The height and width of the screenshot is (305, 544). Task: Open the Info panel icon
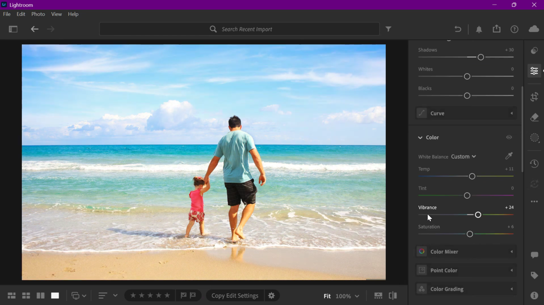[534, 295]
